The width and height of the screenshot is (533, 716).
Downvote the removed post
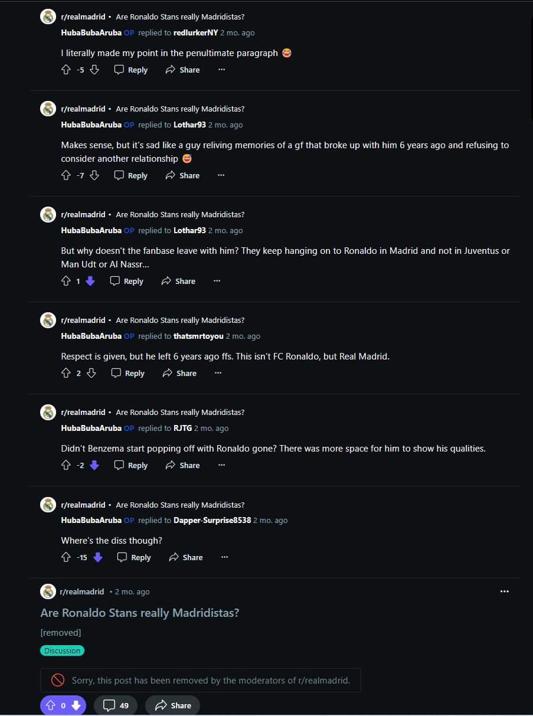pos(76,705)
